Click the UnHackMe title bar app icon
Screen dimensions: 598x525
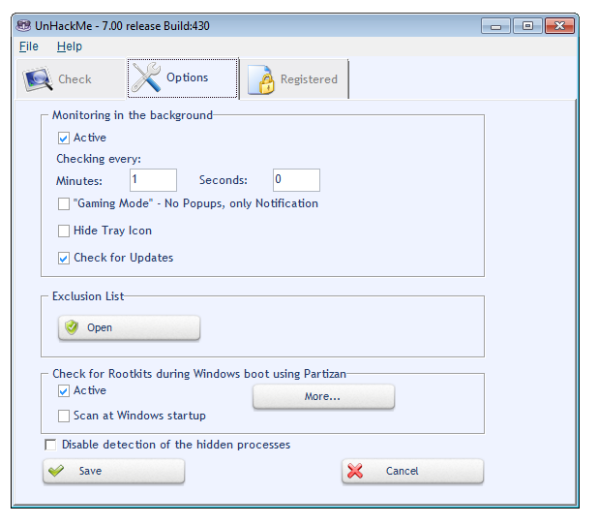point(23,25)
